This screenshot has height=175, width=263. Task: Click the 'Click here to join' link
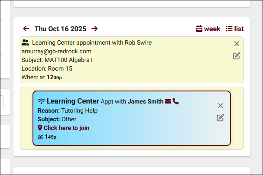point(66,128)
